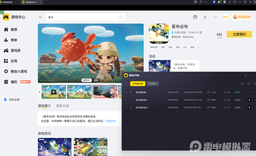Screen dimensions: 256x156
Task: Show previous screenshots with left arrow
Action: (x=39, y=92)
